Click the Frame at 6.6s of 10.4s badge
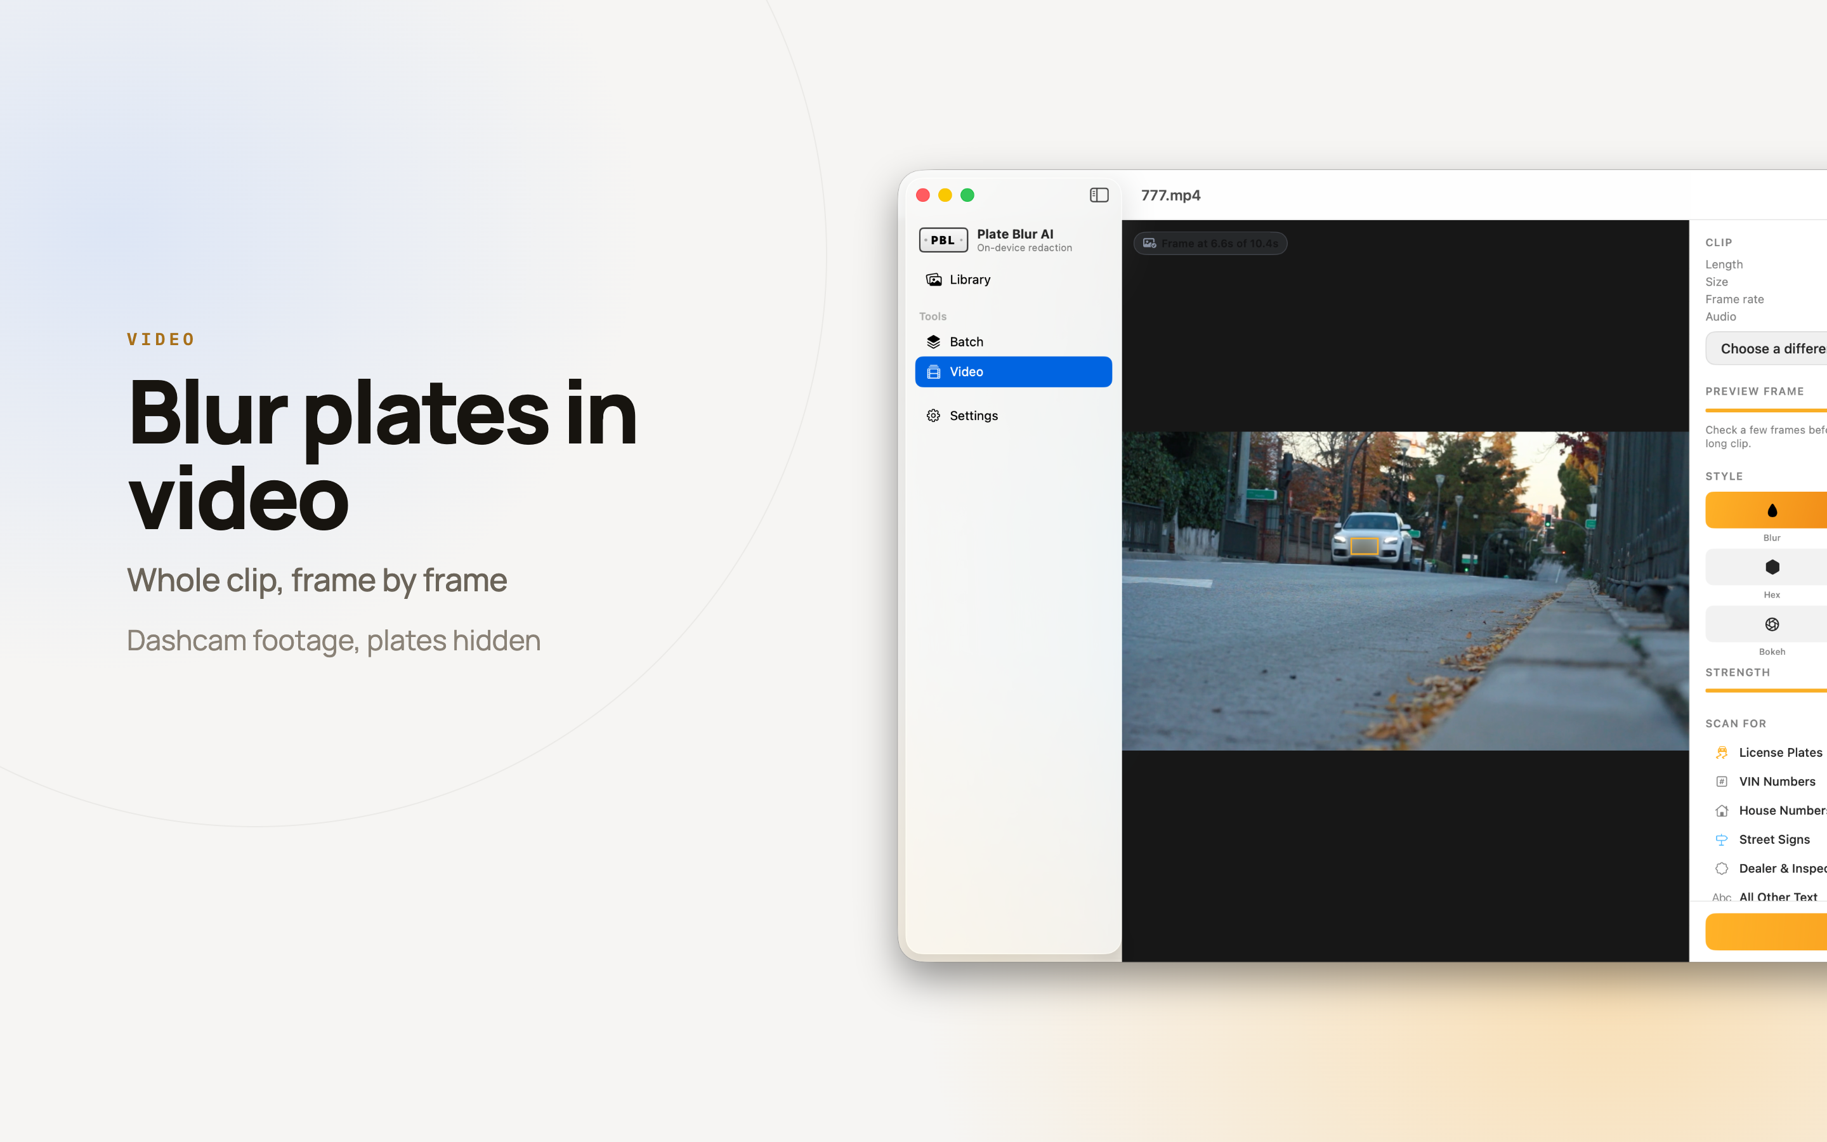Viewport: 1827px width, 1142px height. (1210, 243)
